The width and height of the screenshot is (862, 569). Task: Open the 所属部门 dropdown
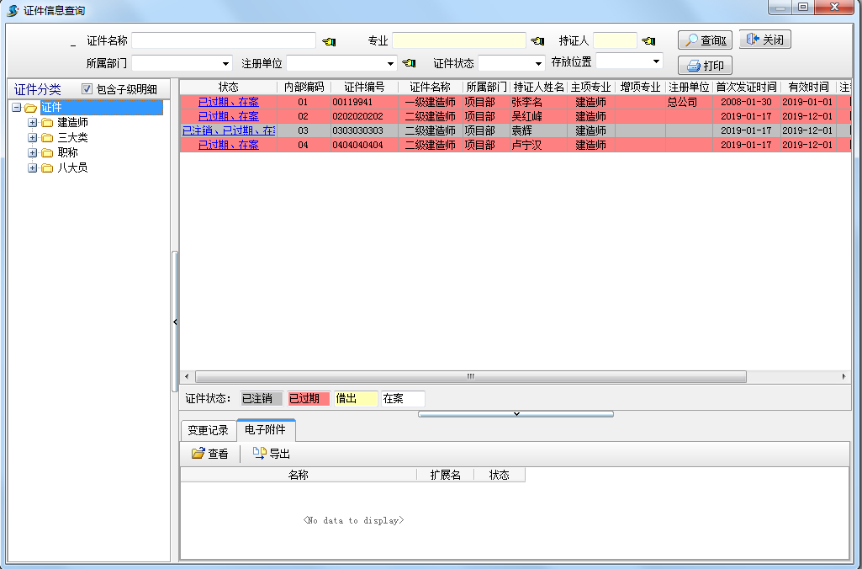point(225,63)
